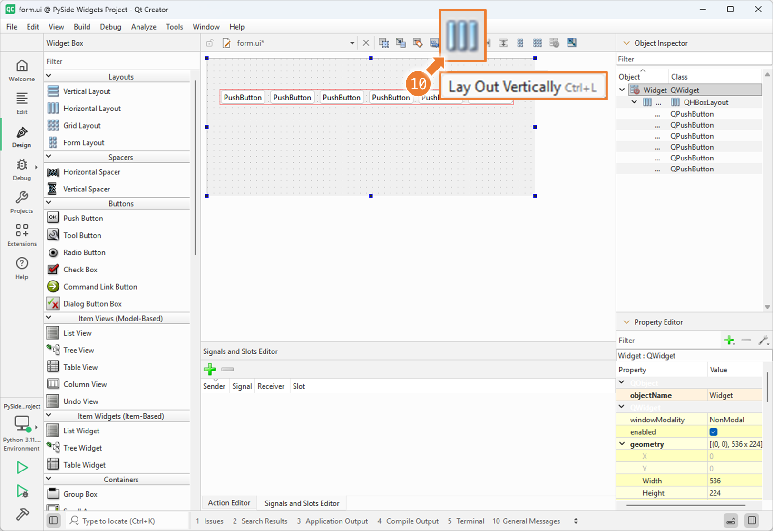Remove dynamic property minus icon
The width and height of the screenshot is (773, 531).
pyautogui.click(x=746, y=340)
